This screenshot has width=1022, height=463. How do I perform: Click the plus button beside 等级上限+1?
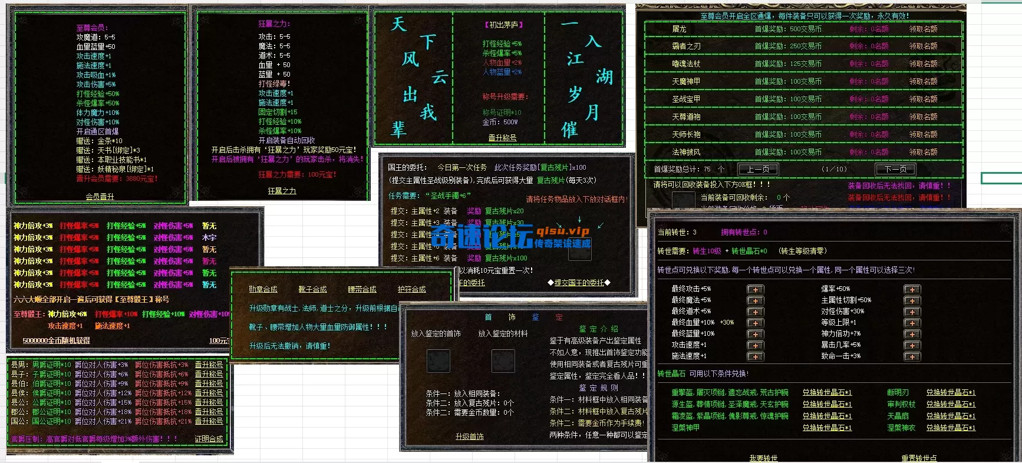pyautogui.click(x=912, y=323)
